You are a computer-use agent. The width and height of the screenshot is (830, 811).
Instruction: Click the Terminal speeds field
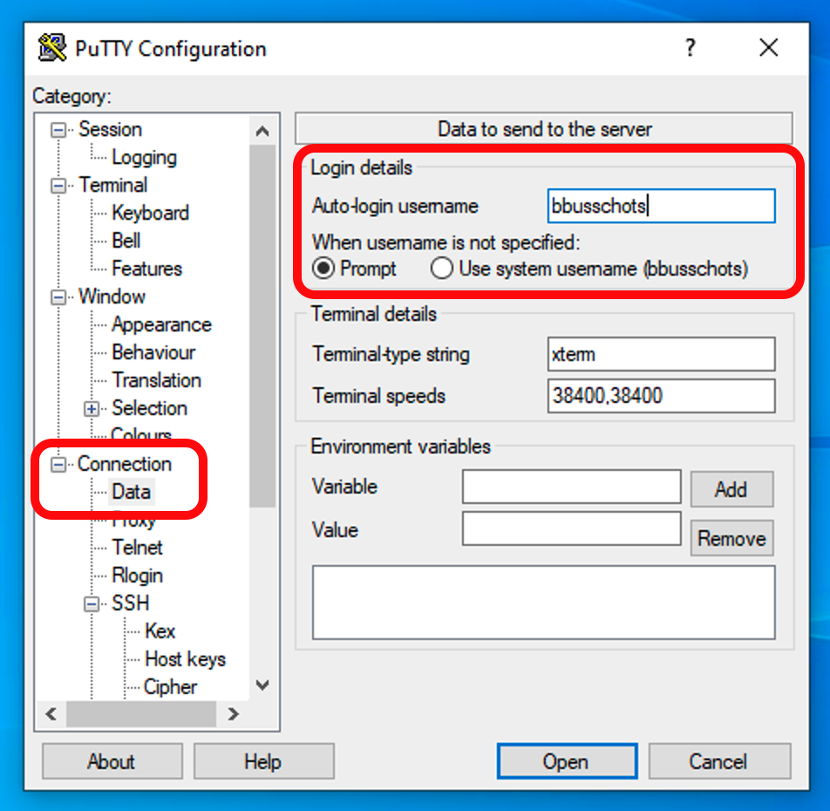point(661,395)
